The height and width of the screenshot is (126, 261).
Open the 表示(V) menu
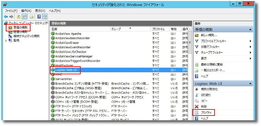tap(40, 11)
